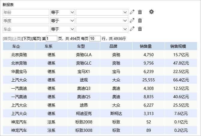Click the 车型 column header
This screenshot has height=136, width=201.
84,46
